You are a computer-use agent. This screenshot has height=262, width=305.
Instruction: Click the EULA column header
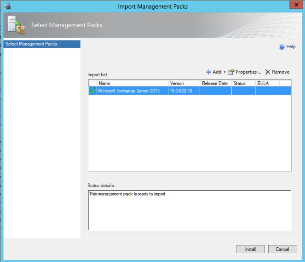pos(267,83)
